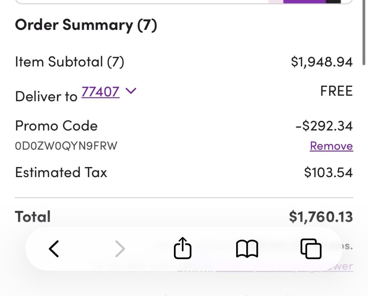
Task: Click the $103.54 estimated tax amount
Action: click(x=328, y=172)
